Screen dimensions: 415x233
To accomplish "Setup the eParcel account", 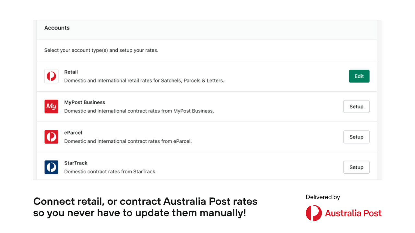I will pos(356,137).
